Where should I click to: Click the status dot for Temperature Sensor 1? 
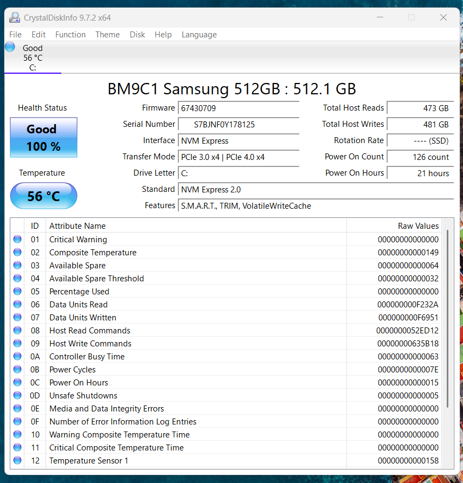pyautogui.click(x=17, y=460)
